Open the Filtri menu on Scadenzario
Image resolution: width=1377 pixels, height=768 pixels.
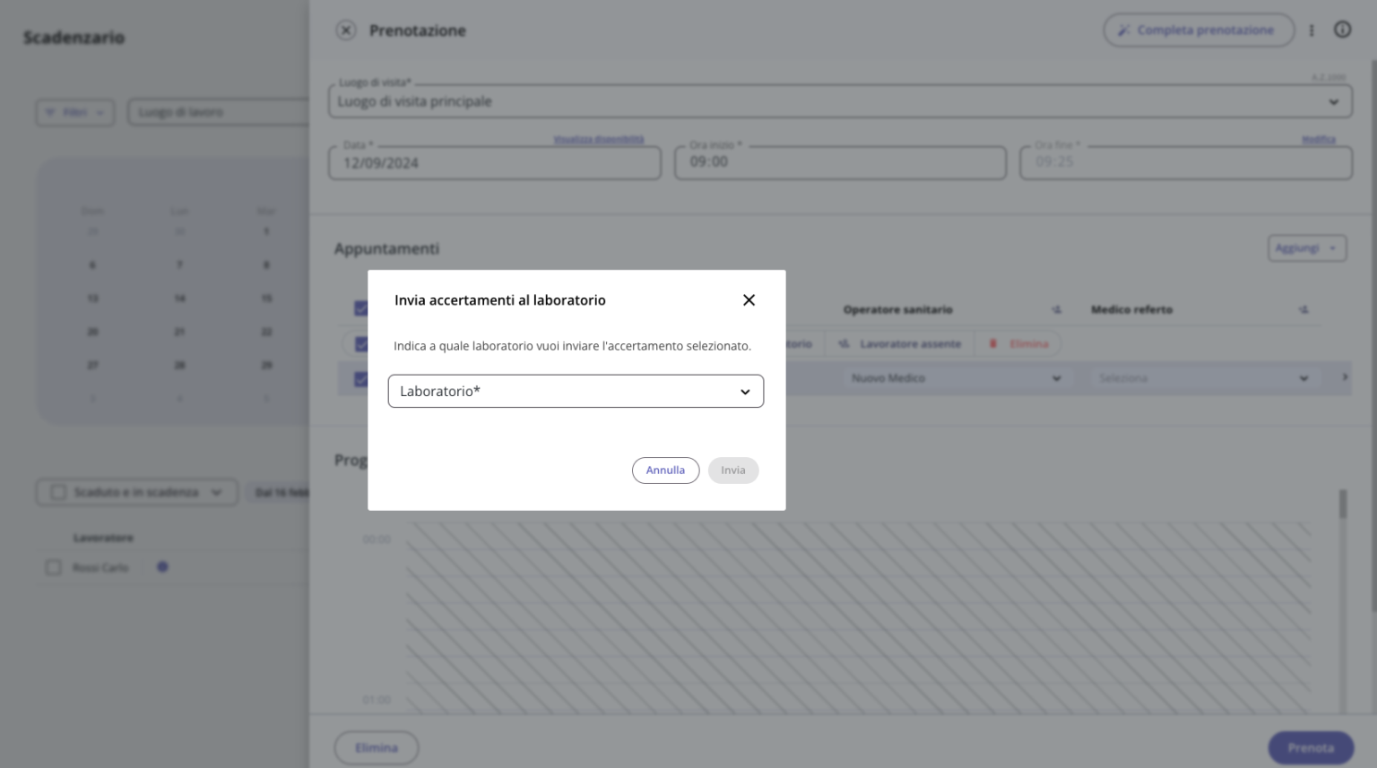pos(74,112)
